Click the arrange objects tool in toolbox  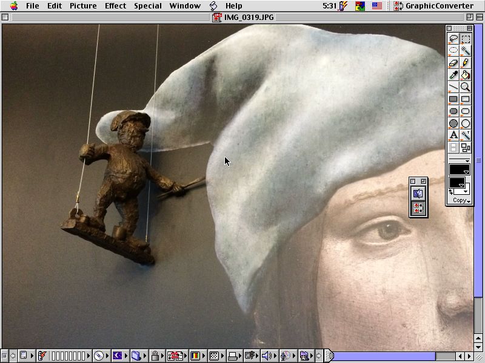(466, 147)
